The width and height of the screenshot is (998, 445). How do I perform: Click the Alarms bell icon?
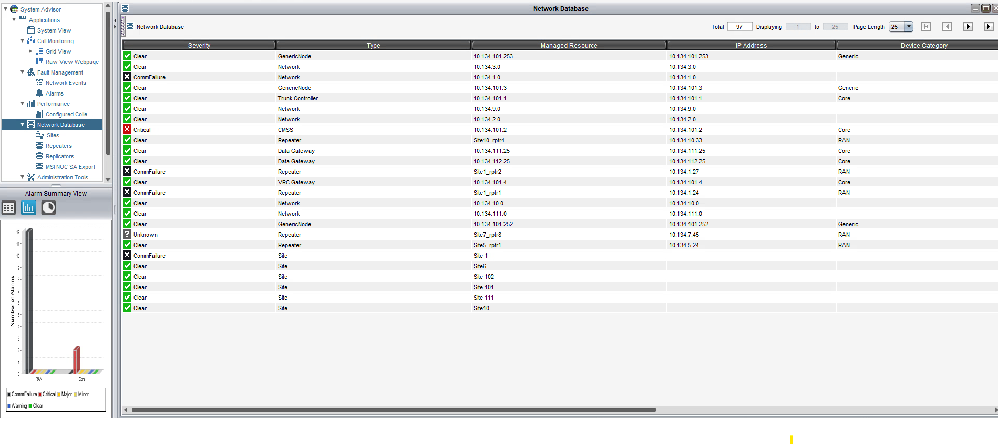pos(39,93)
